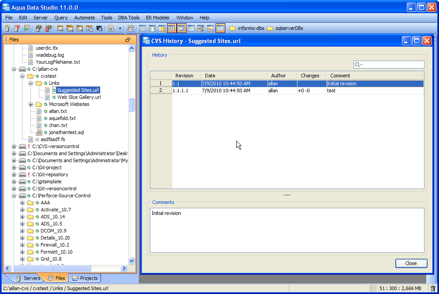Open the DBA Tools menu
Image resolution: width=439 pixels, height=294 pixels.
(129, 18)
